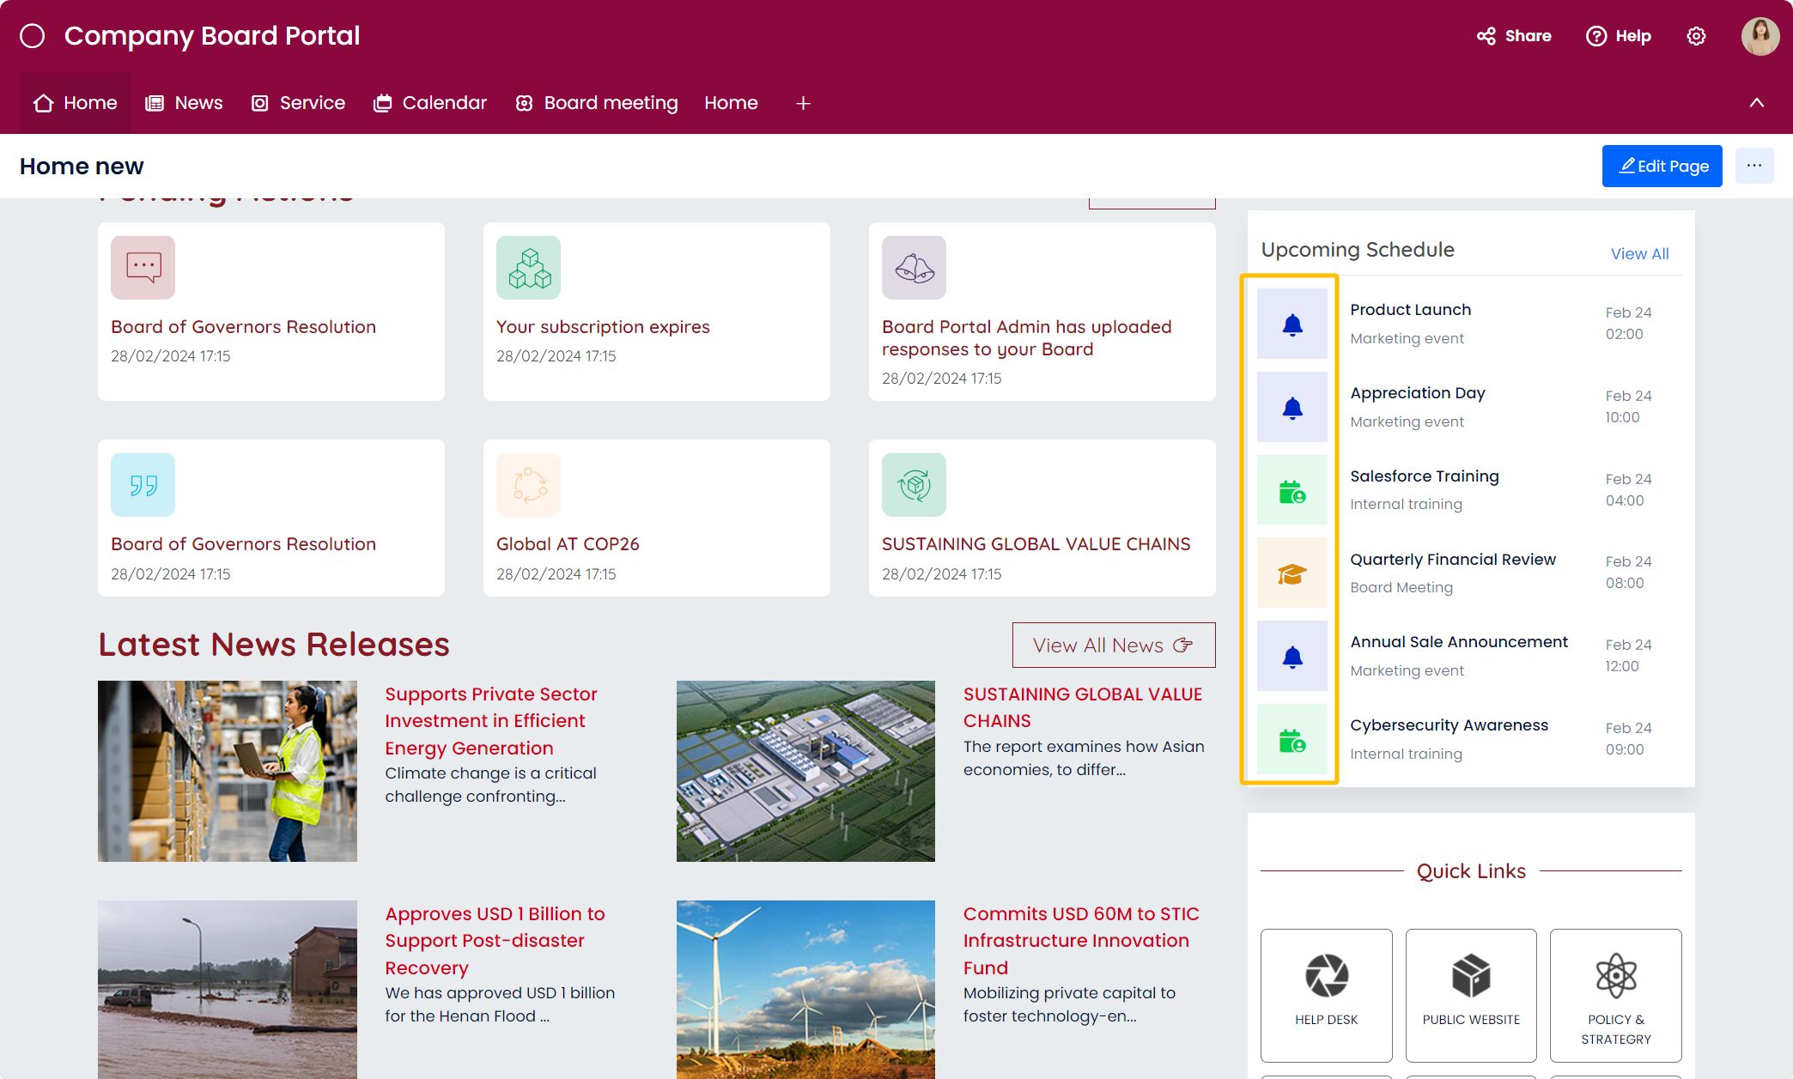This screenshot has width=1793, height=1079.
Task: Click graduation cap icon for Quarterly Financial Review
Action: (1292, 573)
